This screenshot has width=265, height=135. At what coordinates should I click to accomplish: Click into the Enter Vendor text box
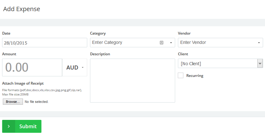tap(216, 43)
